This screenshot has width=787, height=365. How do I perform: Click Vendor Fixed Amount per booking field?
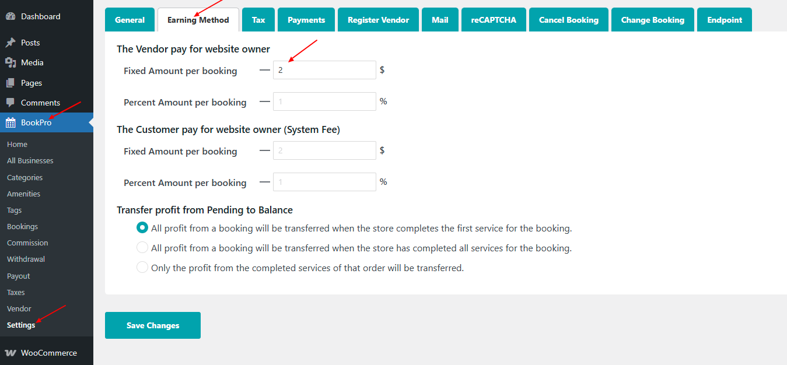click(324, 70)
